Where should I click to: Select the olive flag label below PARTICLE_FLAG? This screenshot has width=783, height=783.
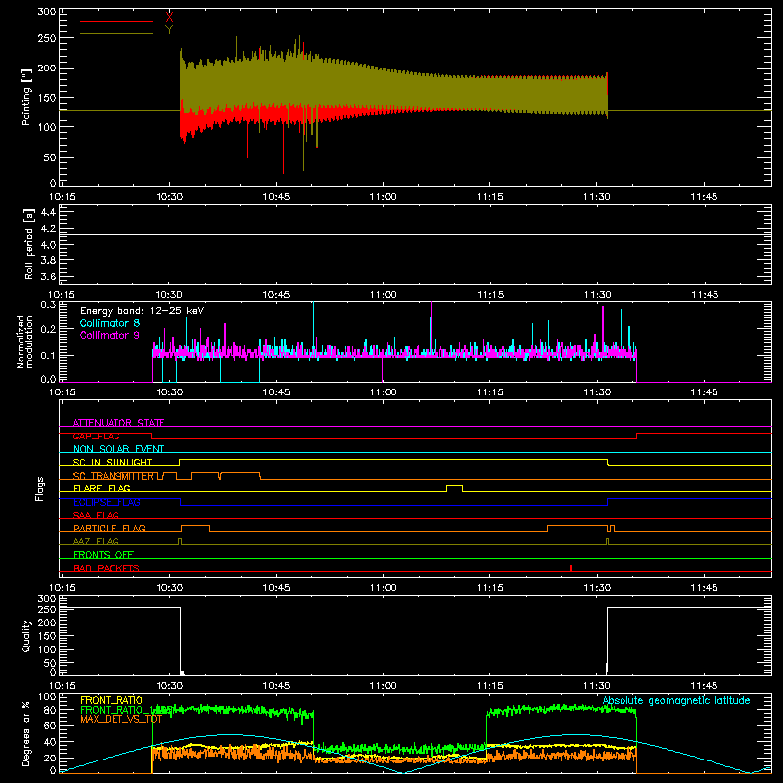[x=96, y=541]
